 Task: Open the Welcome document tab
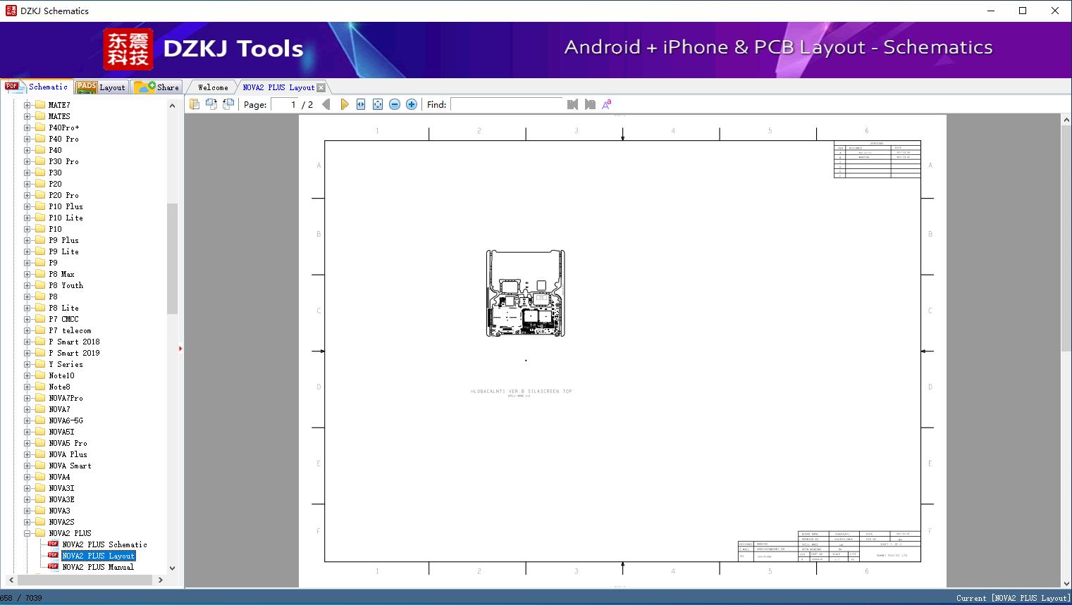point(213,87)
